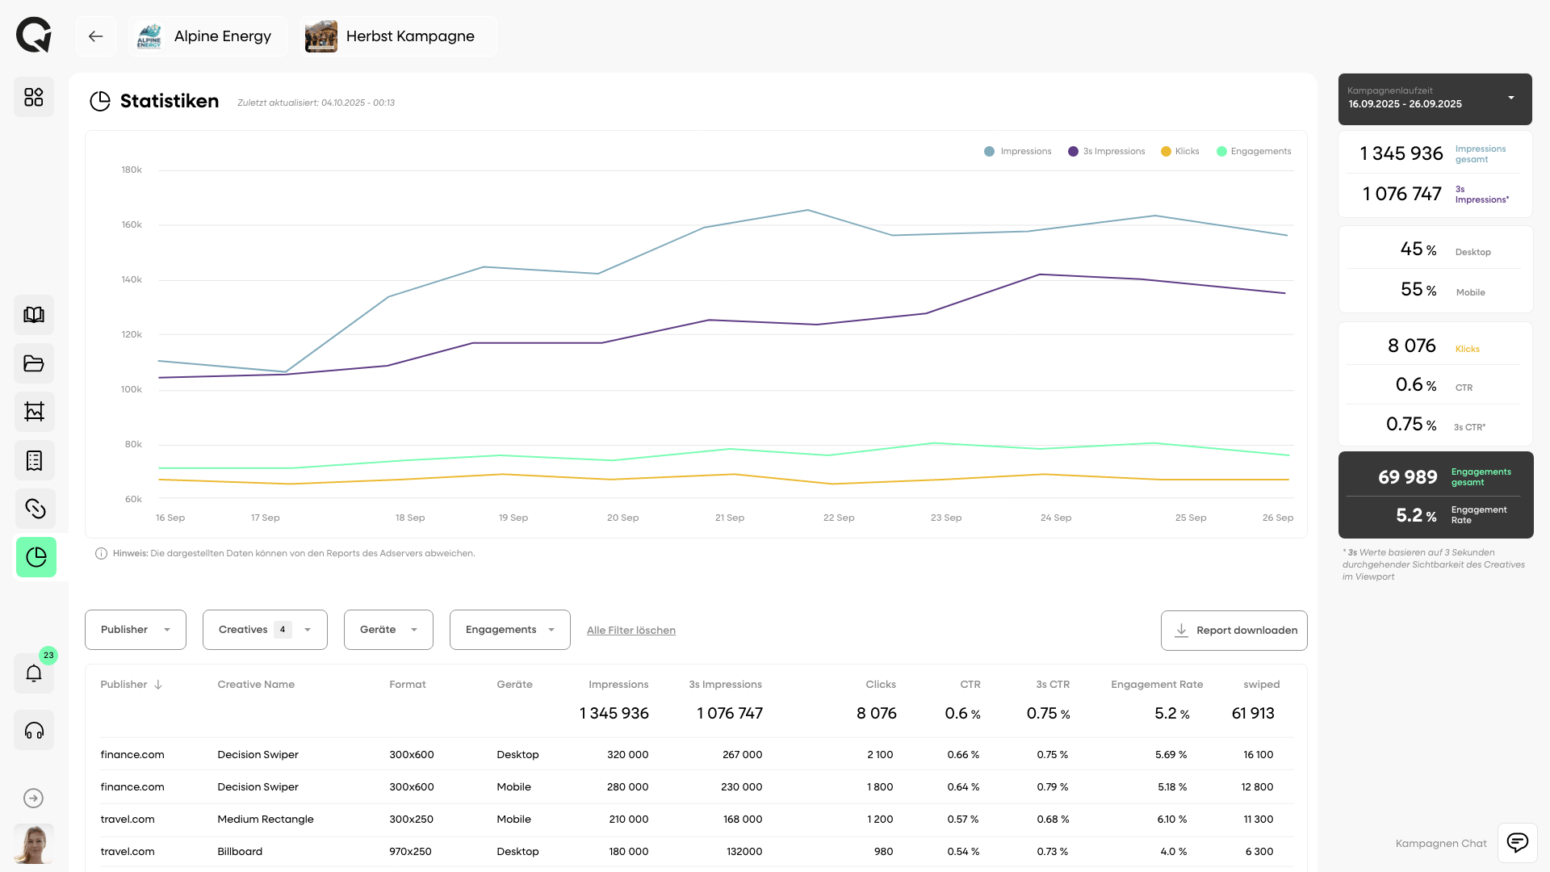Viewport: 1550px width, 872px height.
Task: Click the Alle Filter löschen link
Action: (x=630, y=631)
